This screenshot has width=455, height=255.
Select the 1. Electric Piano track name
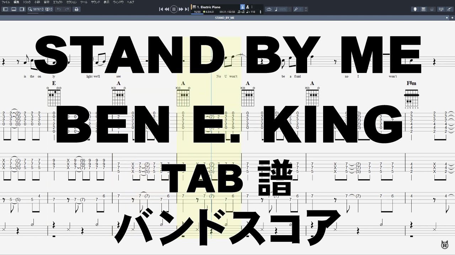(209, 7)
